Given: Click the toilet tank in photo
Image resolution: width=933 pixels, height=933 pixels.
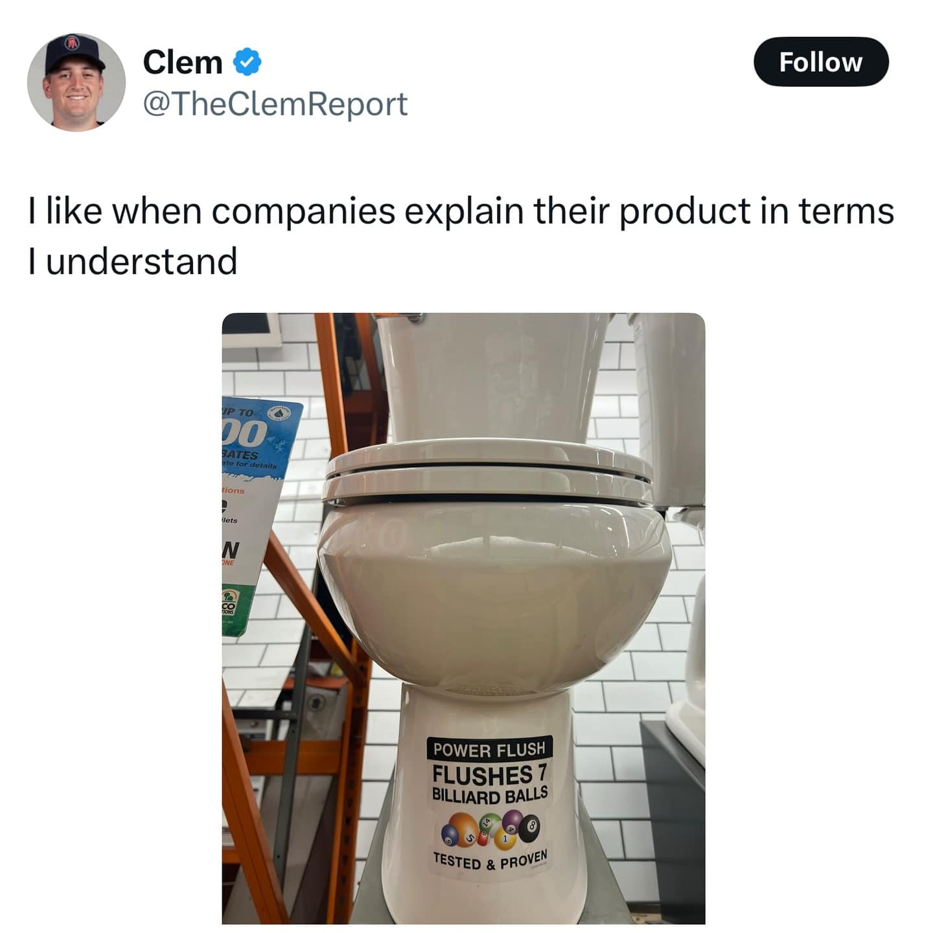Looking at the screenshot, I should click(x=492, y=377).
